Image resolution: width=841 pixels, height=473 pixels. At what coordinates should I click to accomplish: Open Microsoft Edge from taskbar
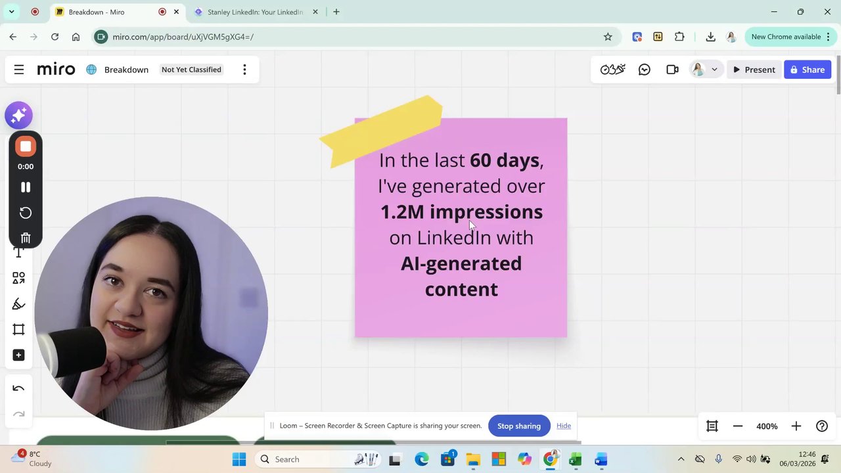click(421, 459)
